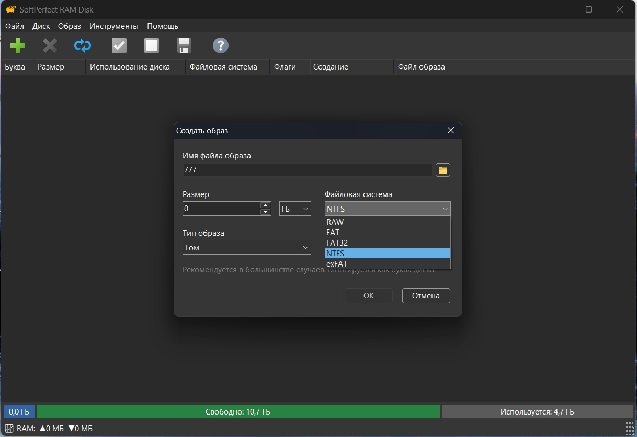
Task: Click the white square toolbar icon
Action: [152, 46]
